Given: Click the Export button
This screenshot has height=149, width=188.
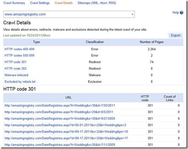Looking at the screenshot, I should (x=175, y=35).
